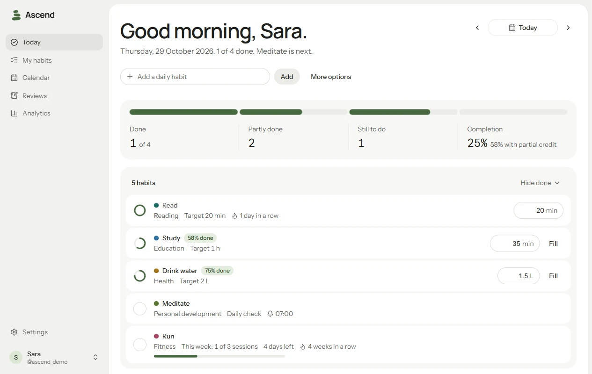Screen dimensions: 592x374
Task: Click the flame streak icon on Run
Action: pos(303,347)
